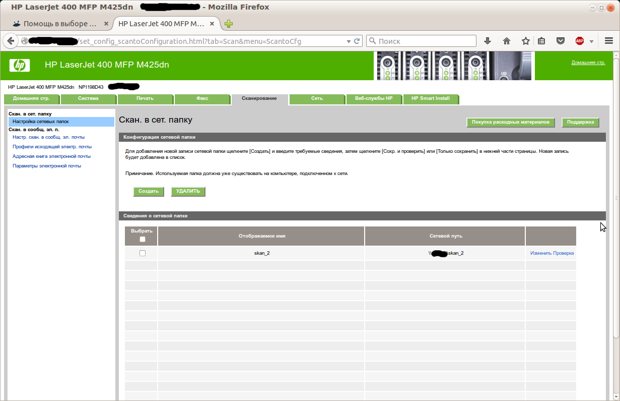Bookmark this page with the star icon
620x401 pixels.
(525, 41)
